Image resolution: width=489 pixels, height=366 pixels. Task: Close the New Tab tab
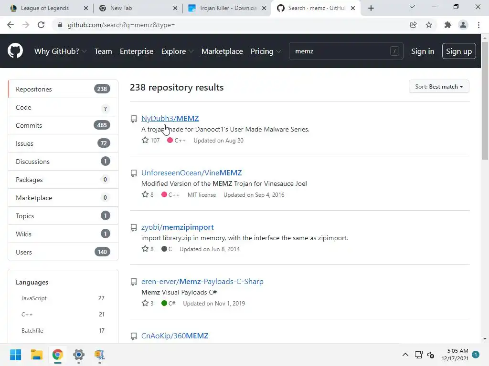pos(175,8)
